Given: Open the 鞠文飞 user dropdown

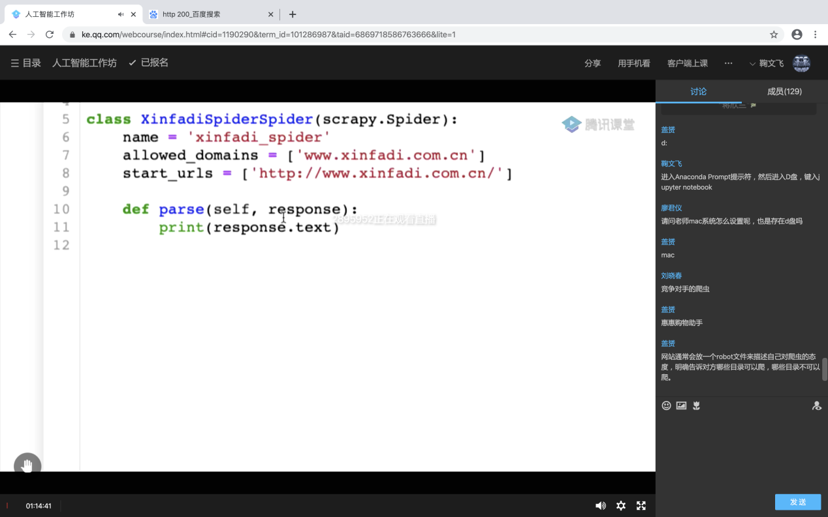Looking at the screenshot, I should click(x=767, y=63).
